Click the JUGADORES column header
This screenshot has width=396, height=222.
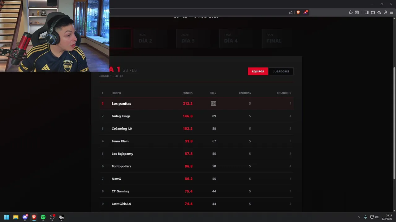pyautogui.click(x=284, y=93)
